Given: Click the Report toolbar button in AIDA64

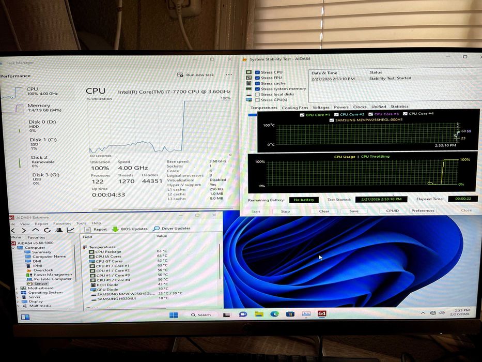Looking at the screenshot, I should click(x=96, y=229).
